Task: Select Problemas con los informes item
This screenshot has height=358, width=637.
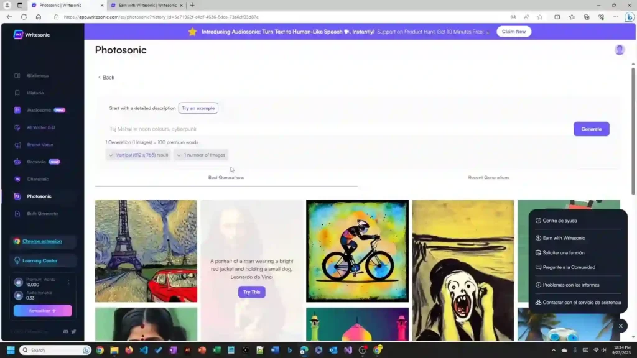Action: [571, 285]
